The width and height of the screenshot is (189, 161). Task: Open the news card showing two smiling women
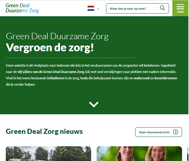click(139, 153)
